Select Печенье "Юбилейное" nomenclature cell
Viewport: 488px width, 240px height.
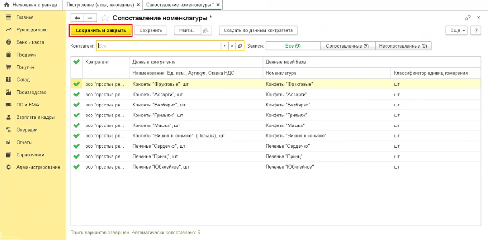point(327,167)
